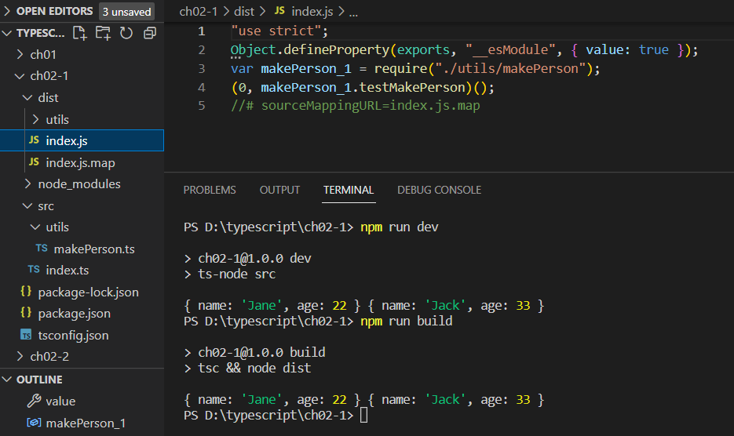Select the TERMINAL tab
The height and width of the screenshot is (436, 734).
coord(349,190)
